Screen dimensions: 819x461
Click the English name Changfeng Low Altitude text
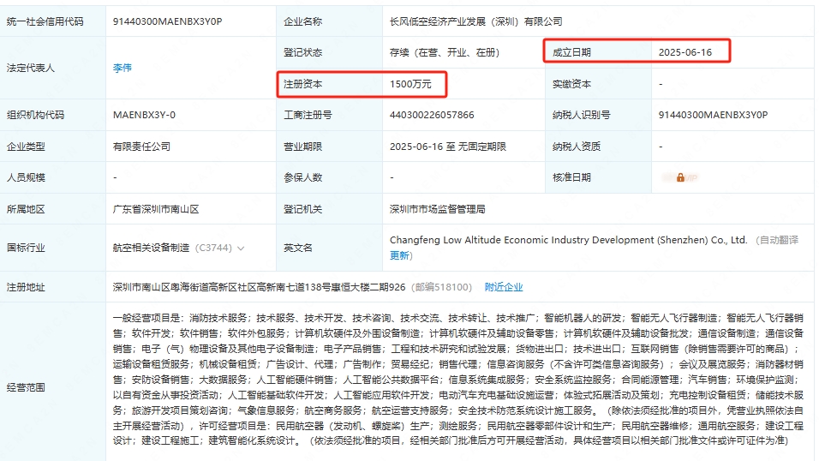click(x=568, y=240)
